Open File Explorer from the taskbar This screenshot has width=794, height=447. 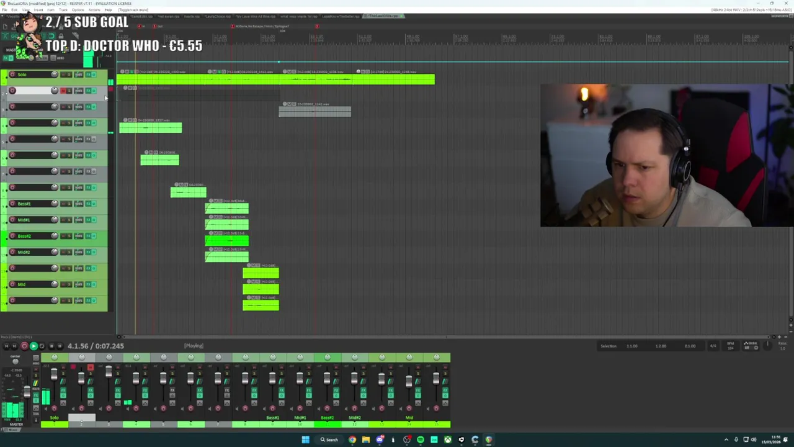(x=365, y=440)
